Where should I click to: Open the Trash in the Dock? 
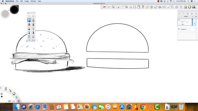181,107
